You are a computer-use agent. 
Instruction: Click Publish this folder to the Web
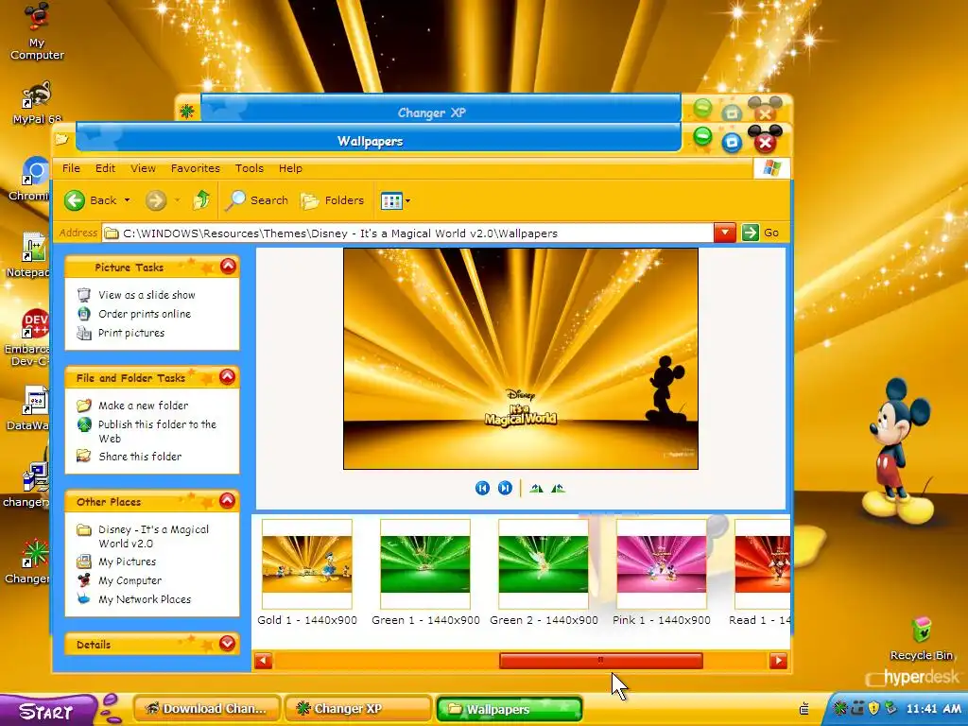point(158,431)
